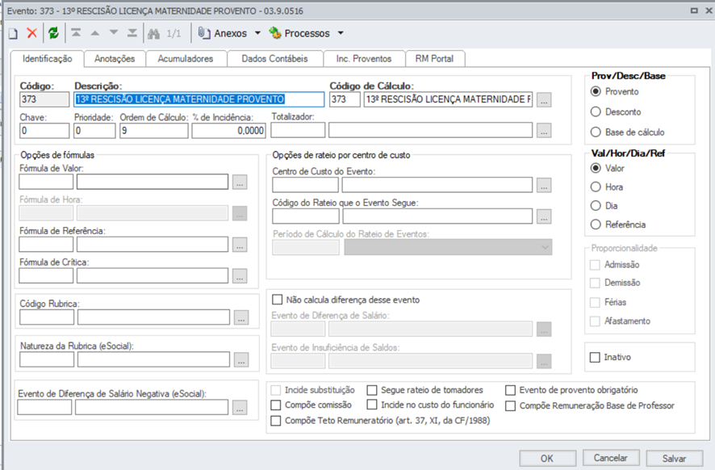The width and height of the screenshot is (715, 470).
Task: Expand the Processos dropdown arrow
Action: [x=341, y=33]
